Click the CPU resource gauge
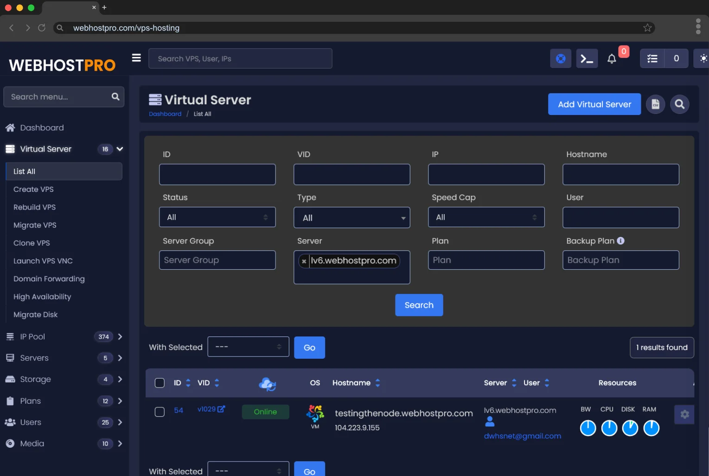Viewport: 709px width, 476px height. (x=609, y=428)
